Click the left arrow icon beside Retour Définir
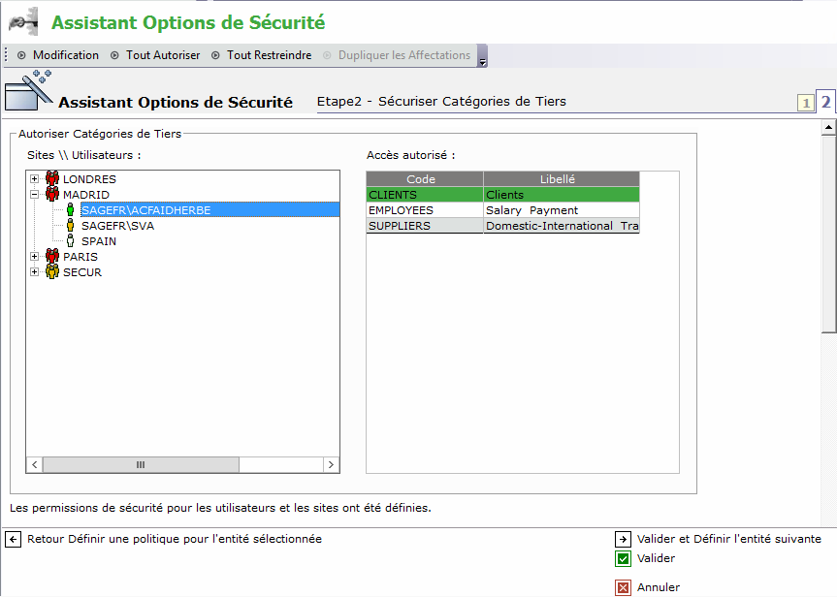Viewport: 837px width, 597px height. click(13, 540)
